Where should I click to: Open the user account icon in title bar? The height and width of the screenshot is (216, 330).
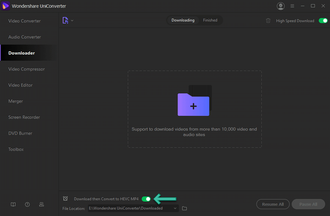click(x=280, y=6)
